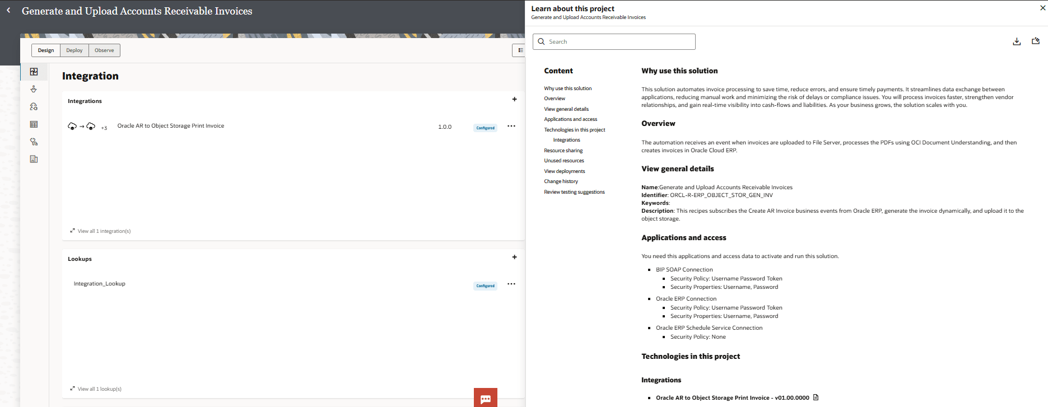Click View all 1 lookup(s)

pyautogui.click(x=100, y=389)
